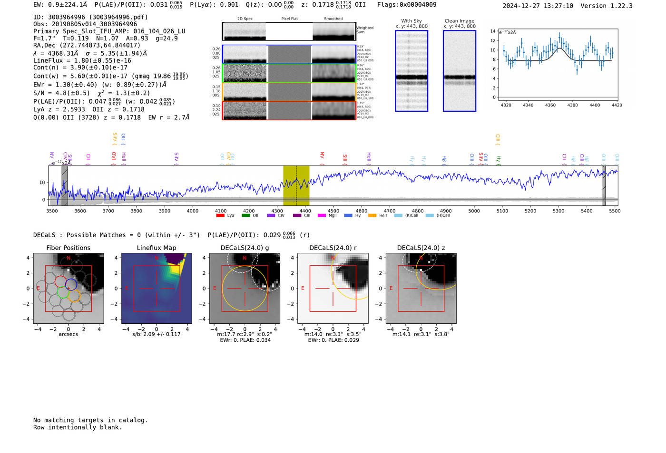Click the green OII legend swatch
This screenshot has height=453, width=666.
point(246,215)
